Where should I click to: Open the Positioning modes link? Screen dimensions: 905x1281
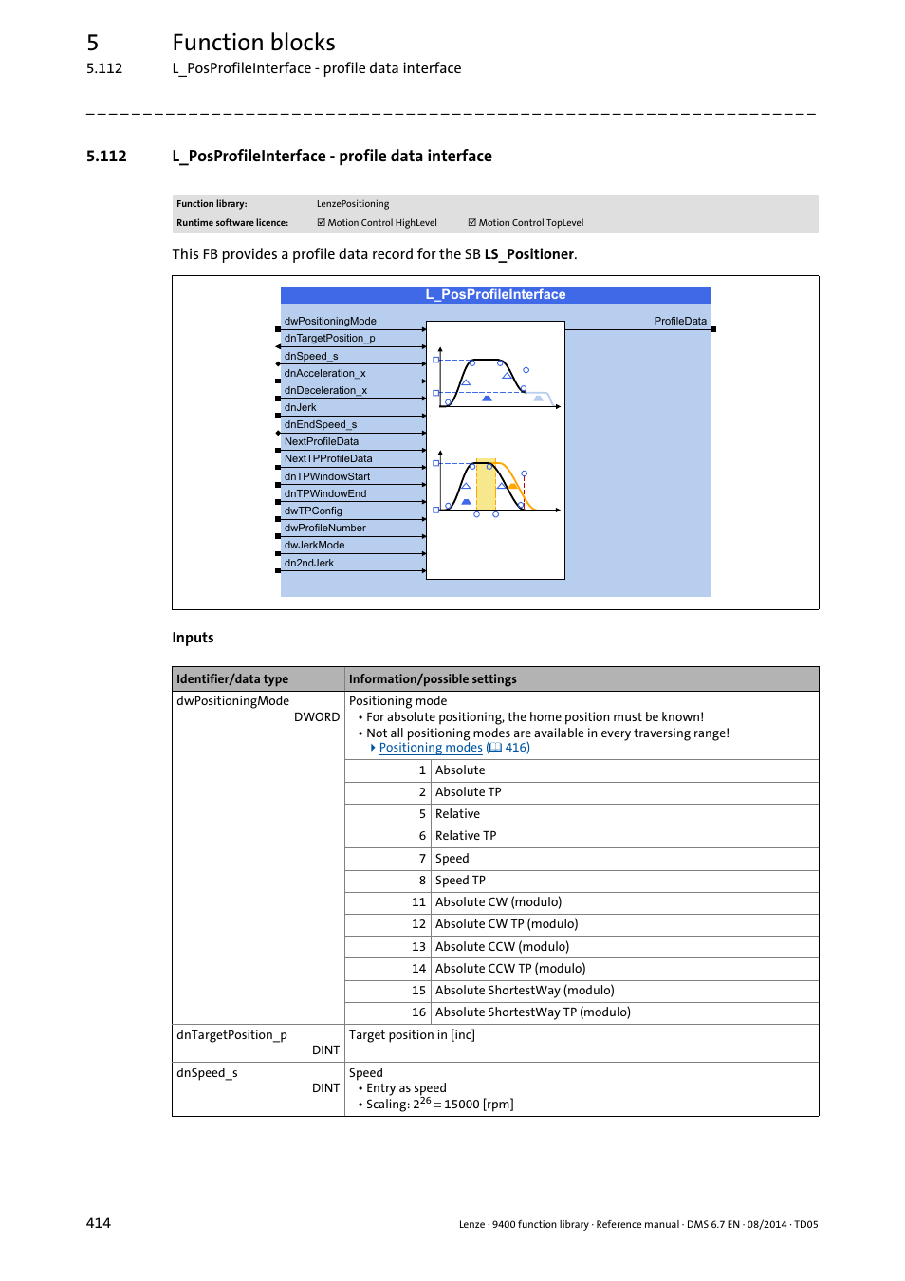pyautogui.click(x=431, y=748)
